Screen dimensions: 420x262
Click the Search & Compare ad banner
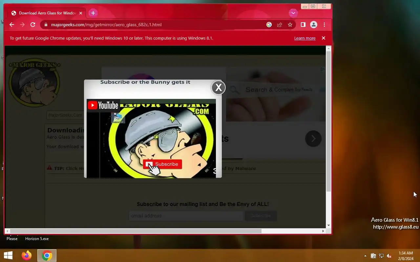276,94
